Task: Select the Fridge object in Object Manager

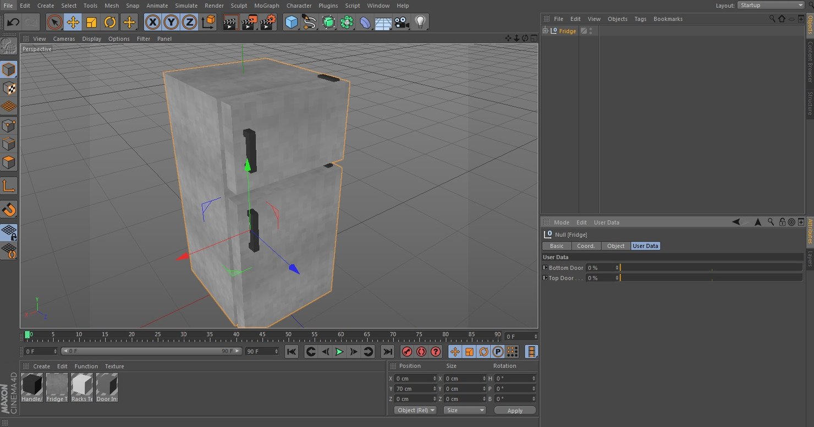Action: [x=567, y=31]
